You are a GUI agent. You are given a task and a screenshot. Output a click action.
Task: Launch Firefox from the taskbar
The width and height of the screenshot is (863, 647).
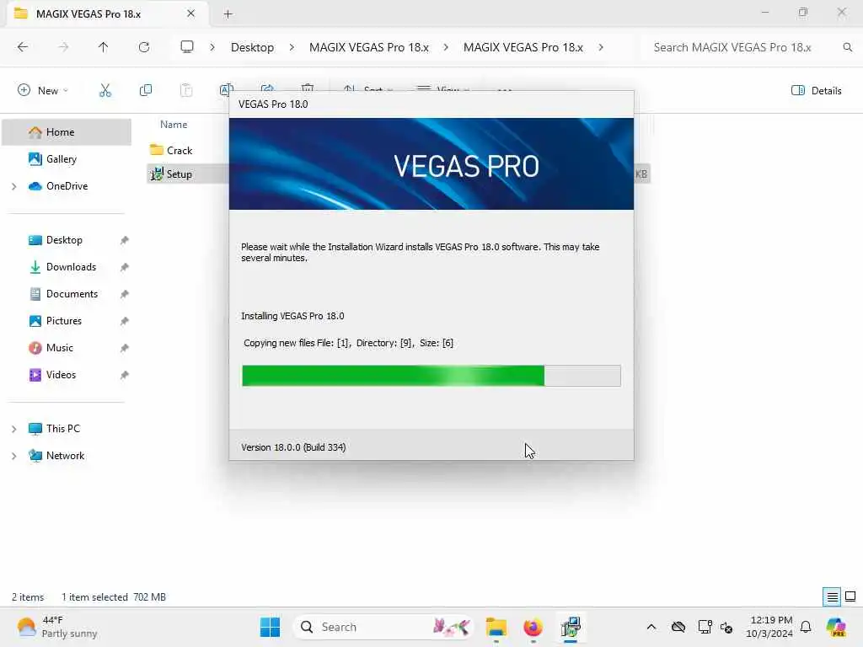coord(533,627)
